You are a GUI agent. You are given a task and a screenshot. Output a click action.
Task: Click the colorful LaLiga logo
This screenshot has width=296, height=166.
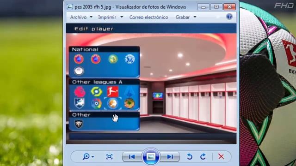coord(97,103)
